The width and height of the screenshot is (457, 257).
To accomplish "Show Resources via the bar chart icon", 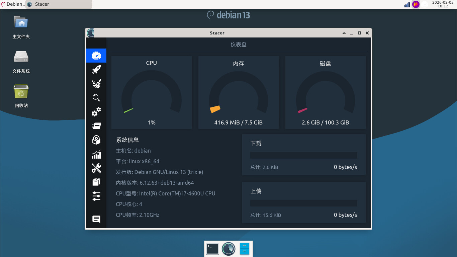I will (x=96, y=154).
